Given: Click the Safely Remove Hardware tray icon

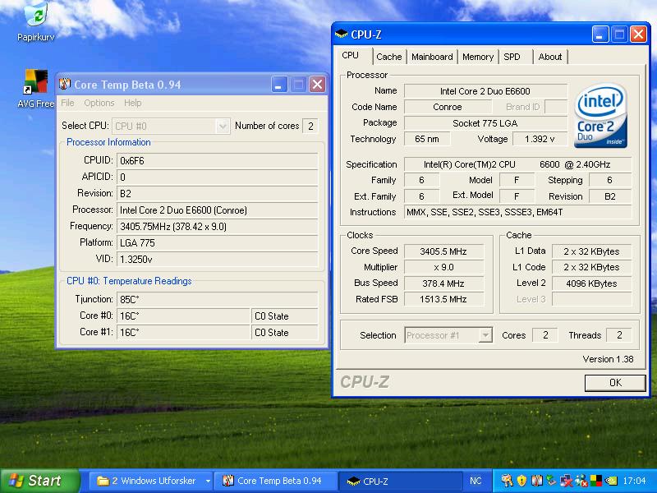Looking at the screenshot, I should tap(551, 481).
